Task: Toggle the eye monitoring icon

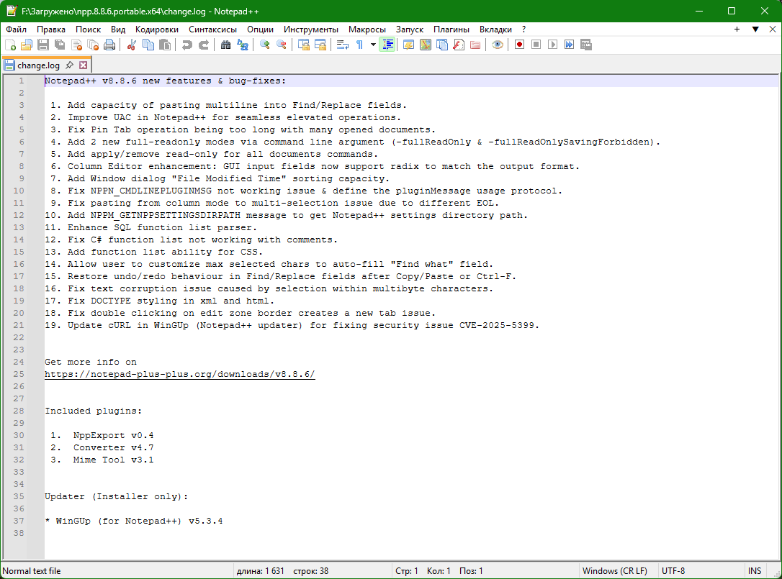Action: tap(497, 45)
